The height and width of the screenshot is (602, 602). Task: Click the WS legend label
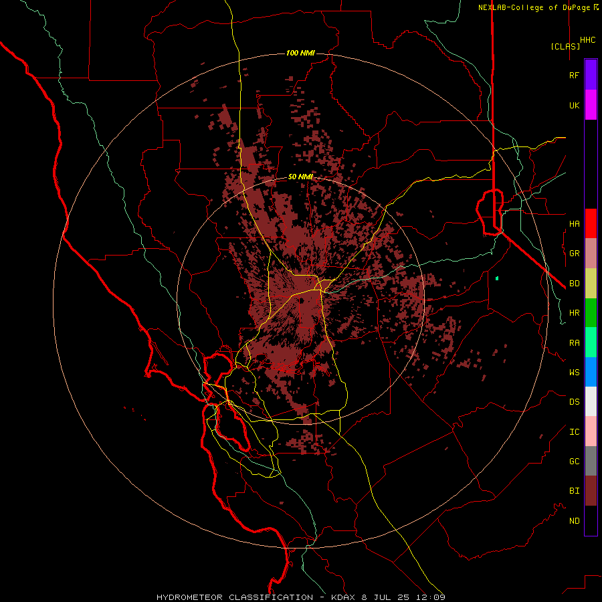pyautogui.click(x=574, y=373)
